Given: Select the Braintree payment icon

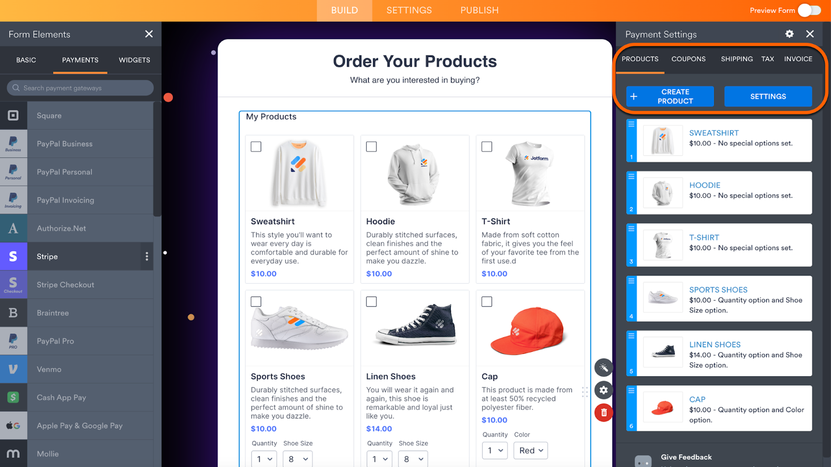Looking at the screenshot, I should pyautogui.click(x=14, y=313).
